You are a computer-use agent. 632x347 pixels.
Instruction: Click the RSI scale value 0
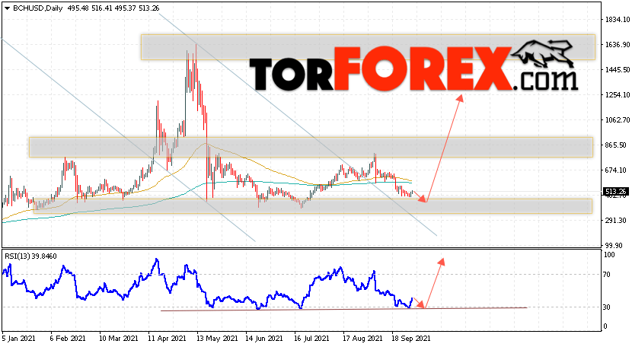(605, 326)
